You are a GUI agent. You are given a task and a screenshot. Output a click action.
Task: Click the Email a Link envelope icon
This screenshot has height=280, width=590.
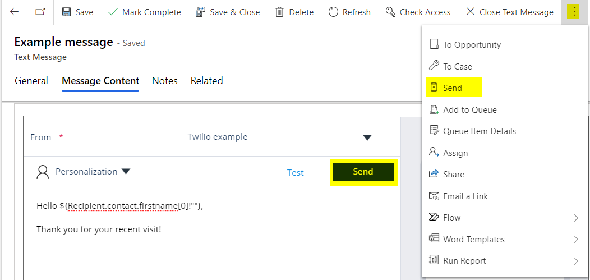coord(434,196)
